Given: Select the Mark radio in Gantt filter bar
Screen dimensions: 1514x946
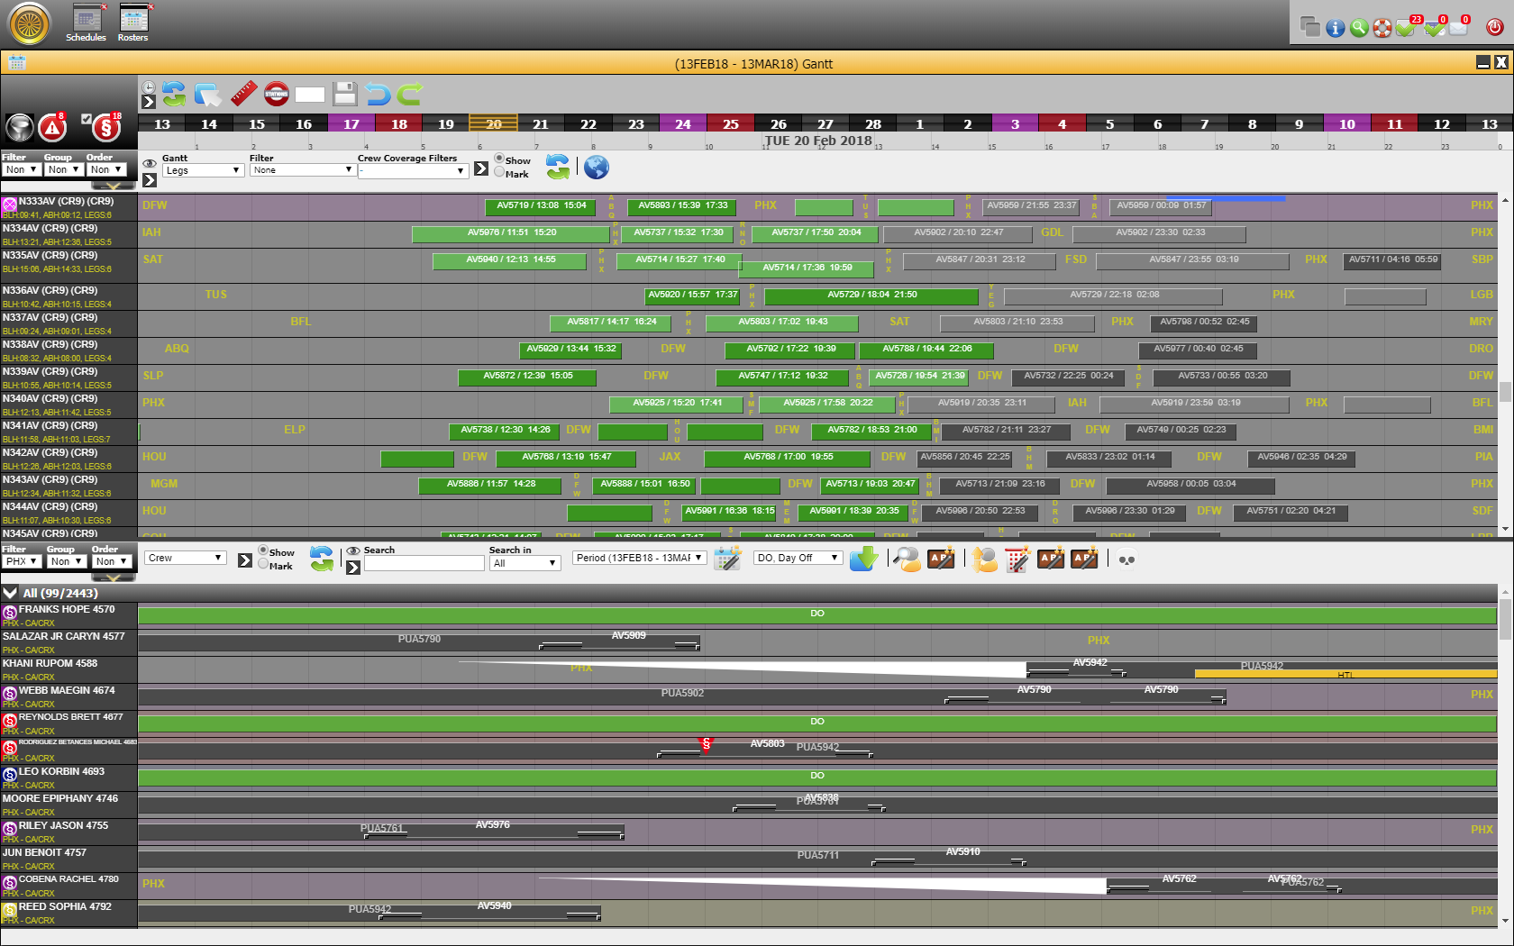Looking at the screenshot, I should [x=499, y=173].
